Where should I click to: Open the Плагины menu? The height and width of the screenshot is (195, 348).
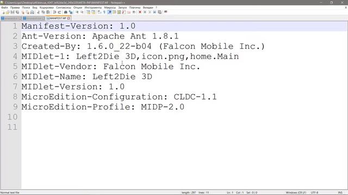pos(135,8)
